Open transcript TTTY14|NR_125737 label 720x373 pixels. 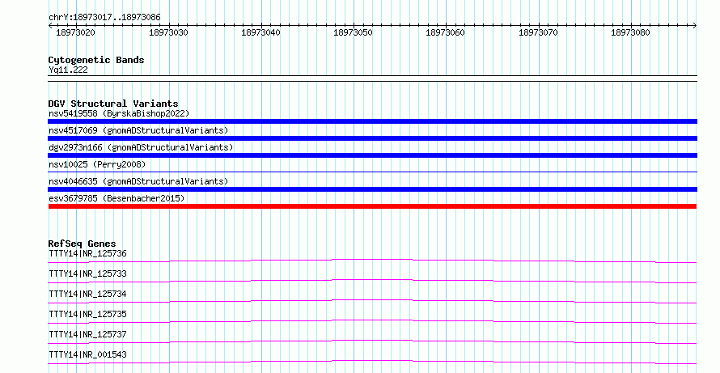pyautogui.click(x=87, y=334)
